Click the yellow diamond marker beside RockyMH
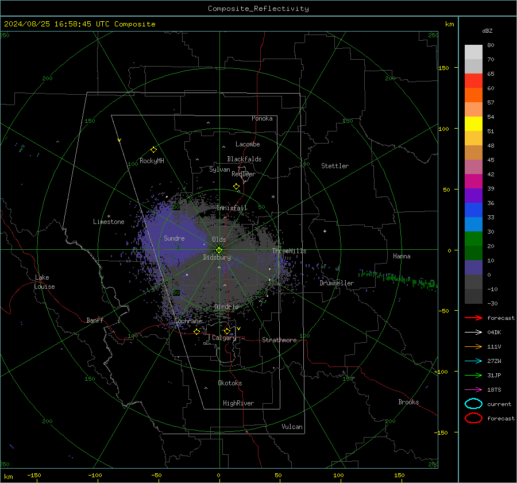This screenshot has height=483, width=517. 153,150
